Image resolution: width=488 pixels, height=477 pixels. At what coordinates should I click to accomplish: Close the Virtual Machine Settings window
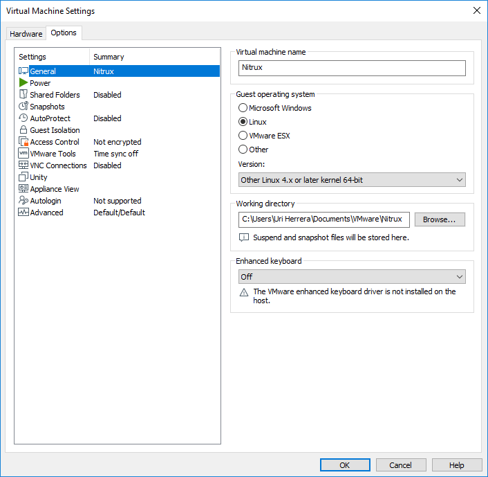(477, 10)
